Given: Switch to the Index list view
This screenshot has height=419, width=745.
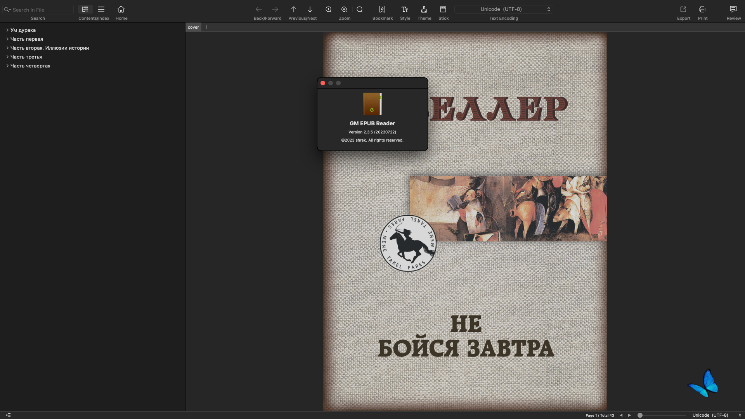Looking at the screenshot, I should coord(101,9).
